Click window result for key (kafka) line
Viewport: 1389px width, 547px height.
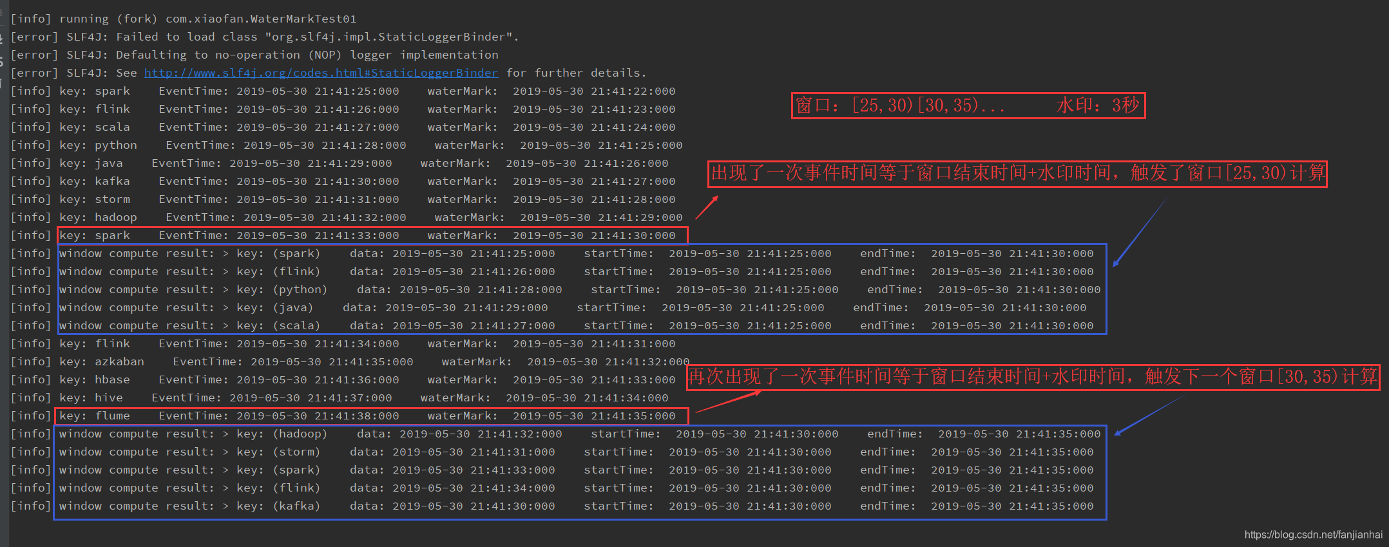click(x=552, y=506)
